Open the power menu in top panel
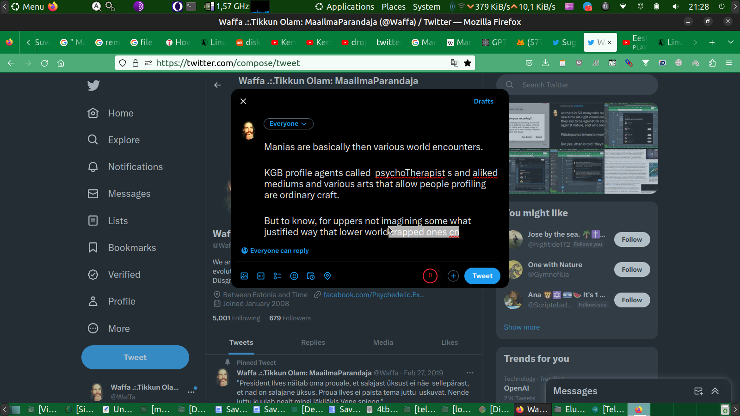The image size is (740, 416). point(721,6)
